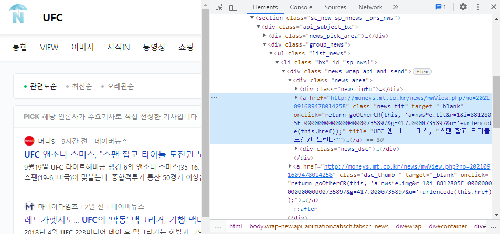Open 네이버뉴스 link in 머니S row

pyautogui.click(x=111, y=141)
